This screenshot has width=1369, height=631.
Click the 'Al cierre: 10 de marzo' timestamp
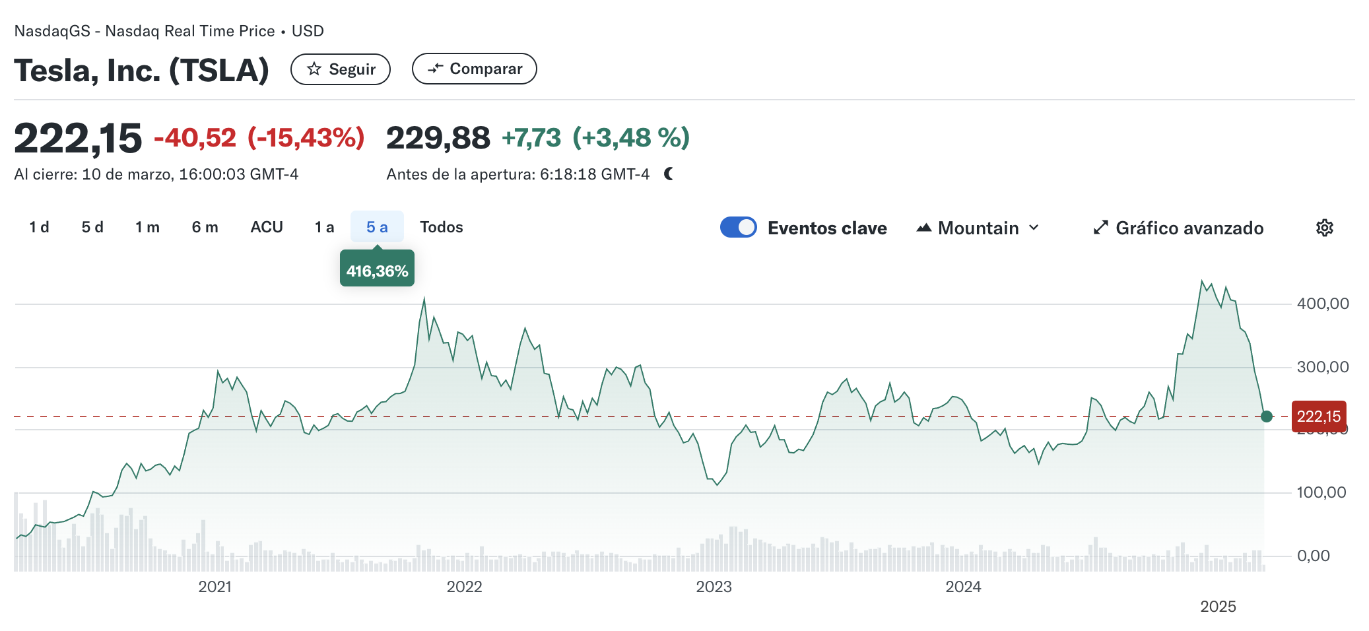(156, 174)
